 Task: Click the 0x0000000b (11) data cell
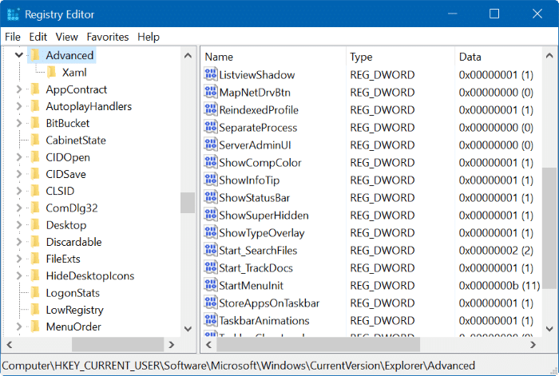point(499,286)
